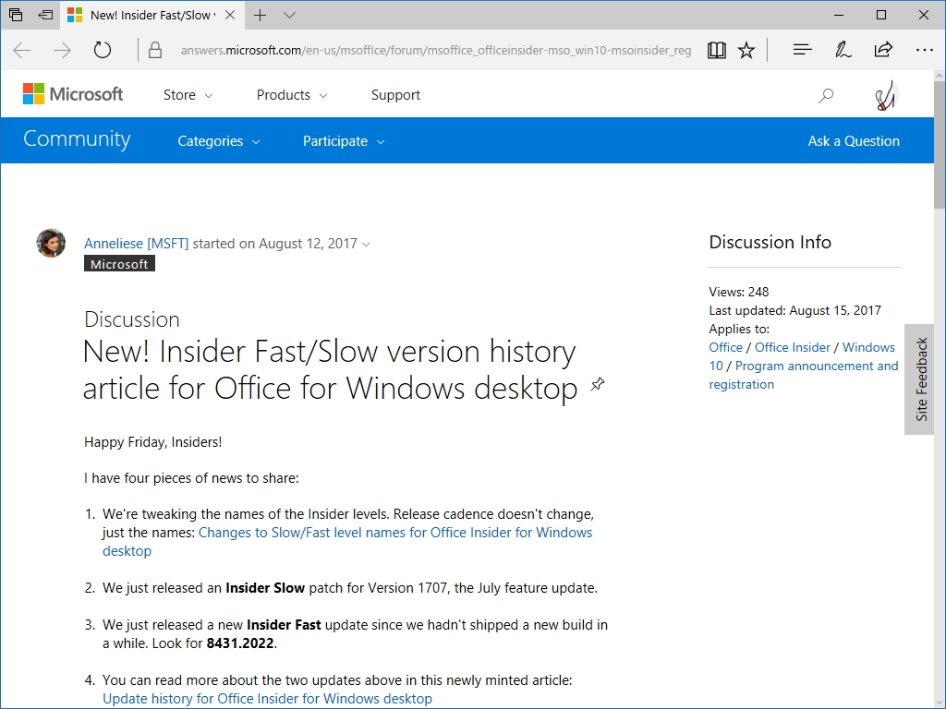Open Update history for Office Insider link

pyautogui.click(x=267, y=698)
